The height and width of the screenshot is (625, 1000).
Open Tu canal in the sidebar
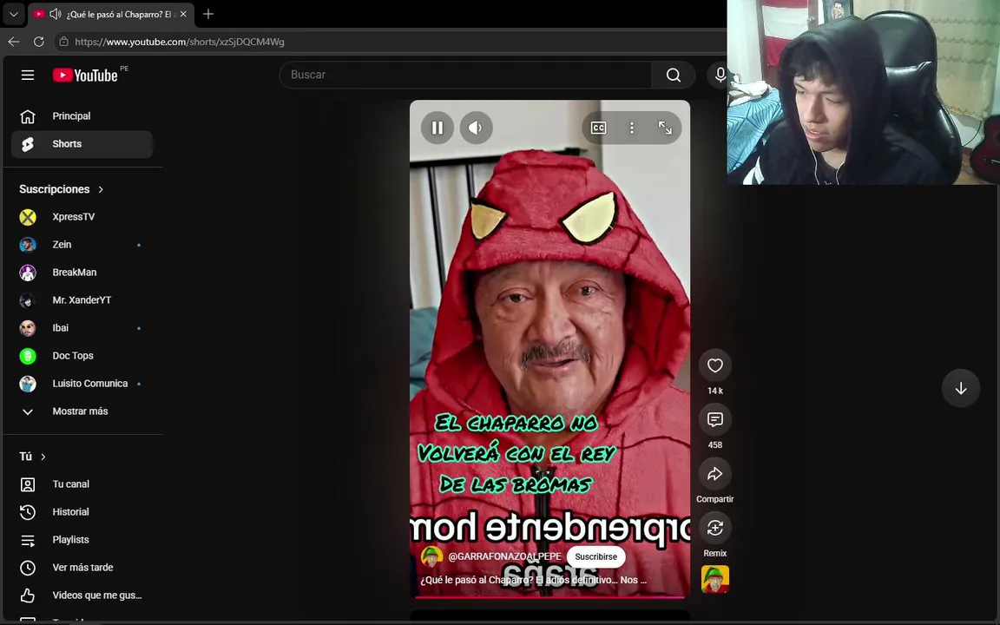pyautogui.click(x=82, y=484)
